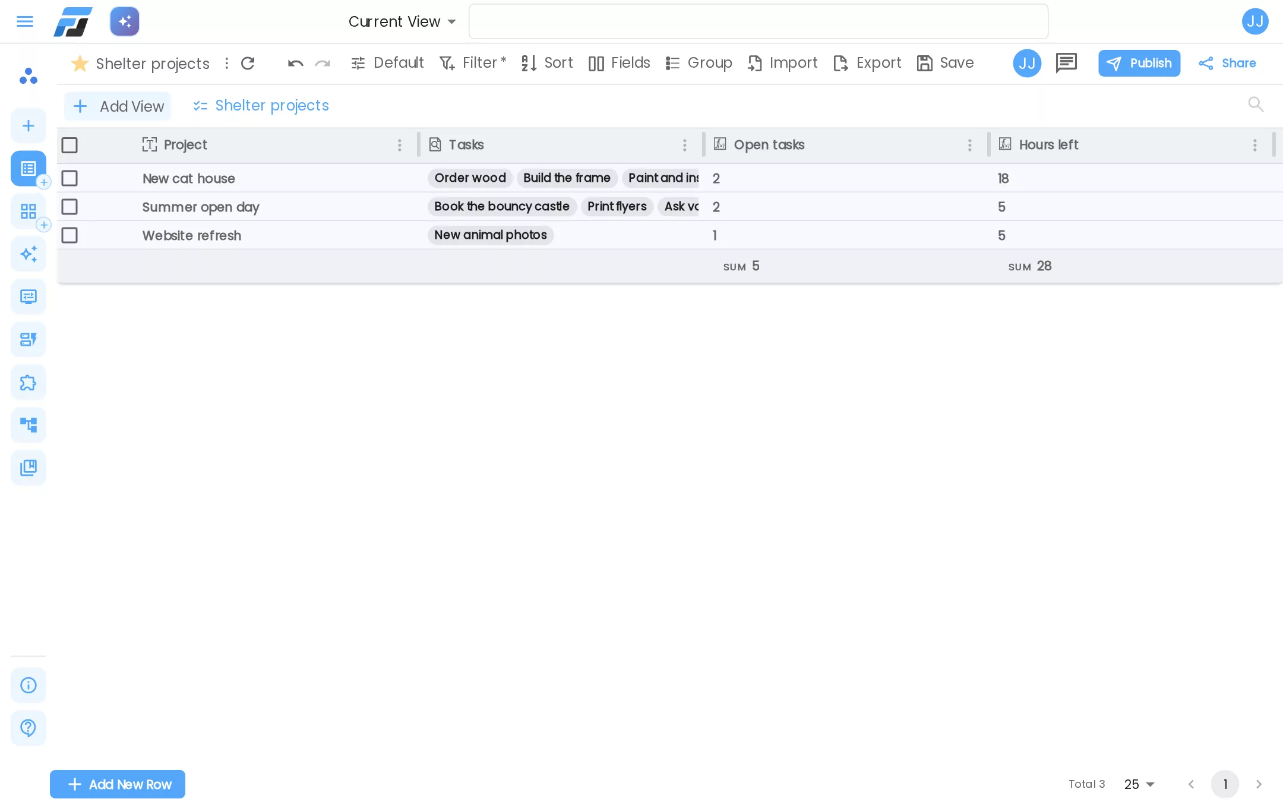Click the favorite star beside Shelter projects

pos(80,63)
